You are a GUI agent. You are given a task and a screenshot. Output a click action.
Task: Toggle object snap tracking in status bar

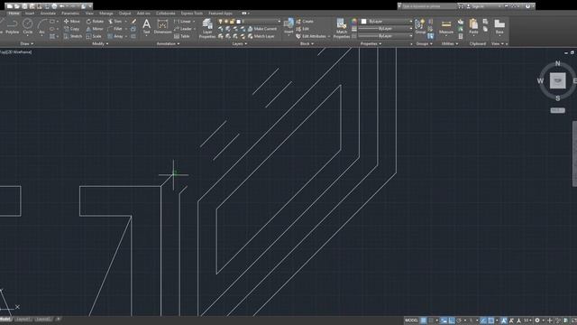tap(483, 320)
